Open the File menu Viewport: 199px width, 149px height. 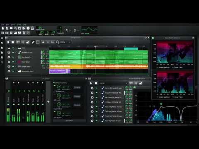3,25
